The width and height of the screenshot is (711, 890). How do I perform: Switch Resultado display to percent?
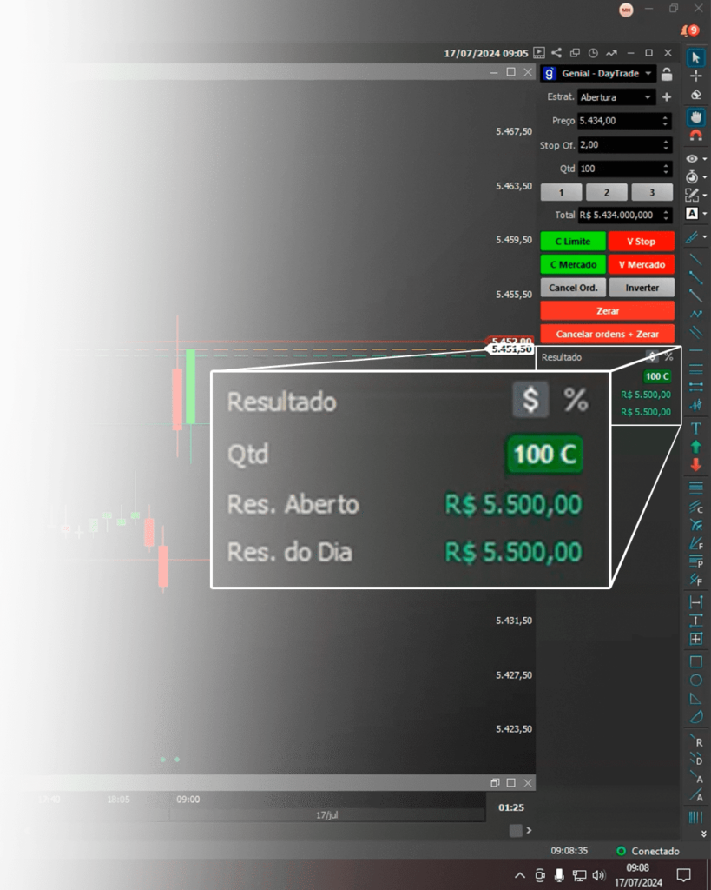(668, 356)
